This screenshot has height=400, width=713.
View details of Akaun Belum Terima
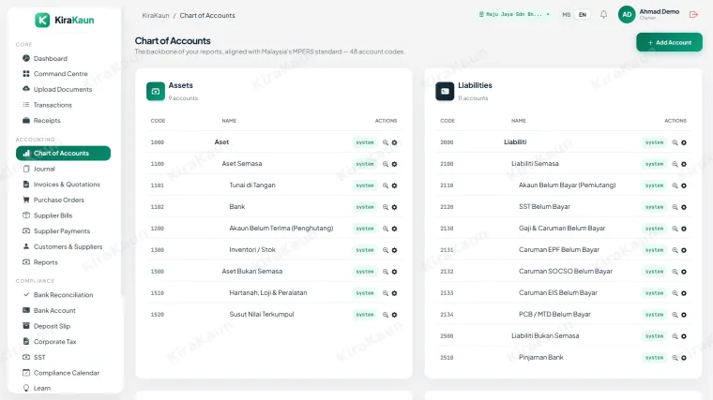click(386, 229)
